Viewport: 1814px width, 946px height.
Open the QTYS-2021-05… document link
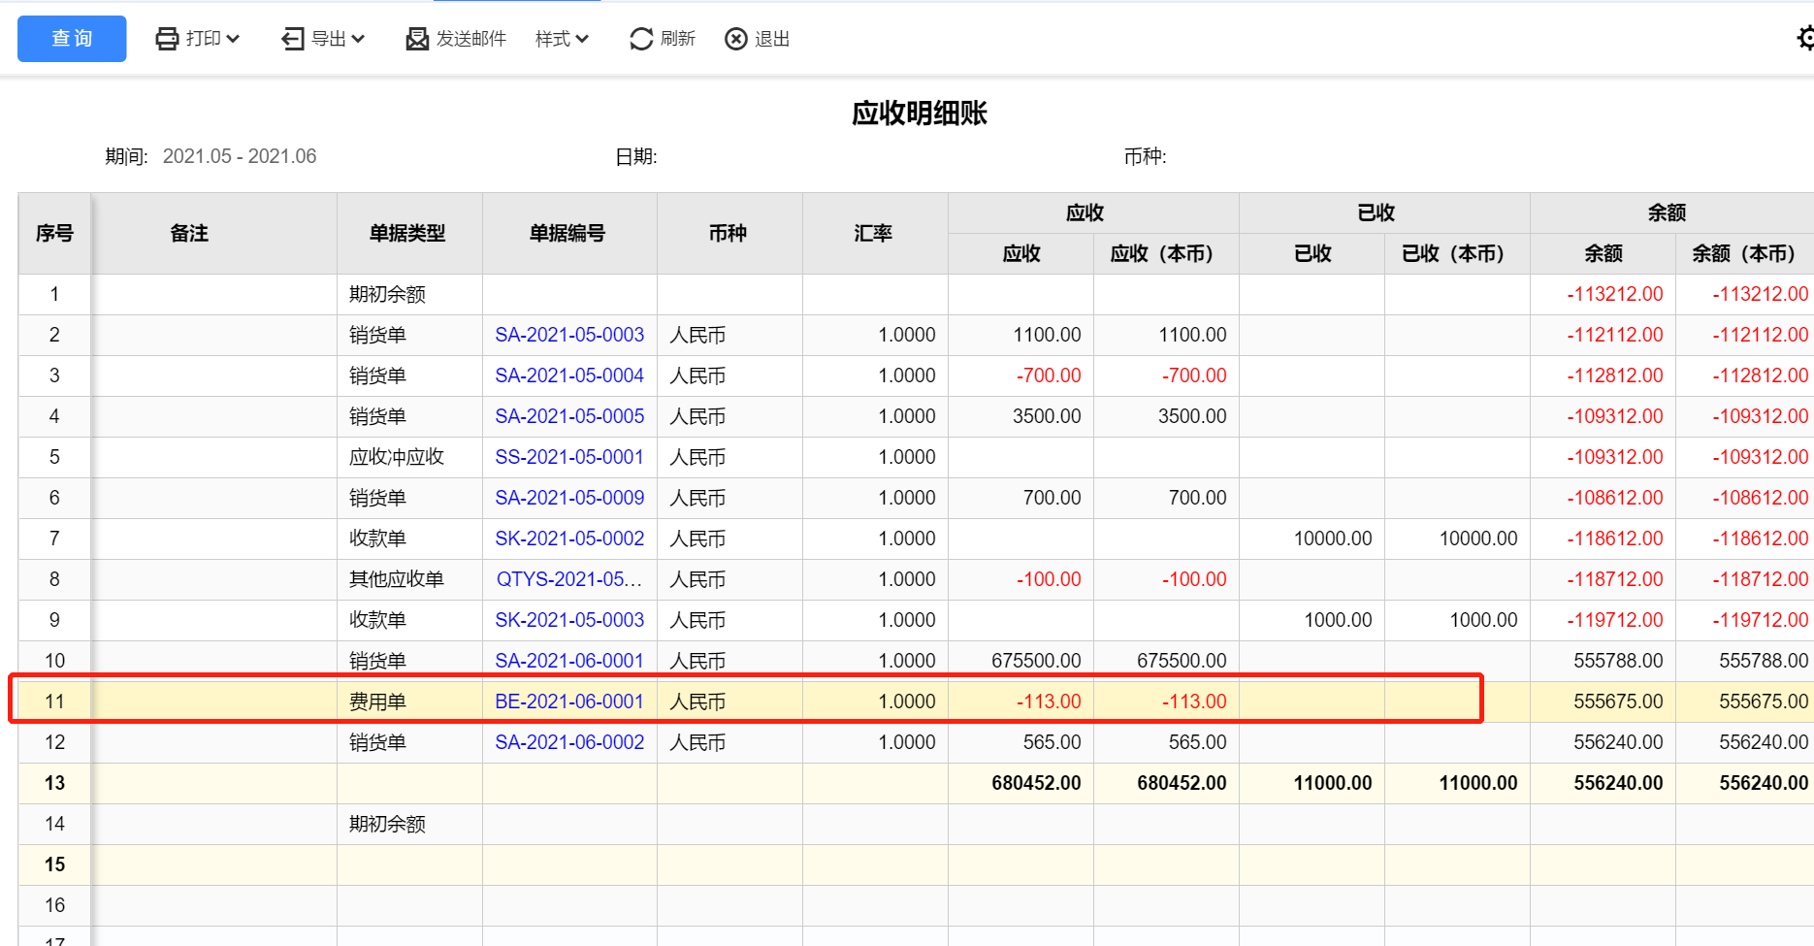coord(569,579)
